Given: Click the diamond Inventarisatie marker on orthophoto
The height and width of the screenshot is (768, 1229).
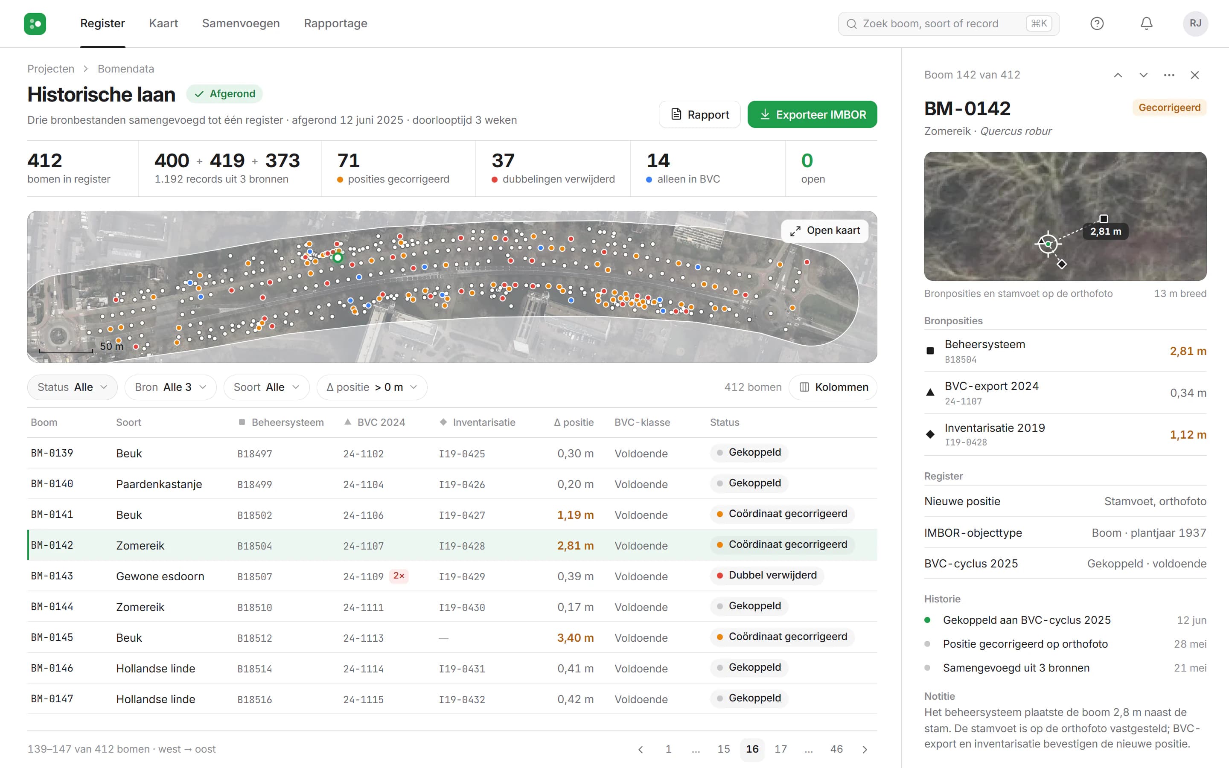Looking at the screenshot, I should tap(1062, 264).
